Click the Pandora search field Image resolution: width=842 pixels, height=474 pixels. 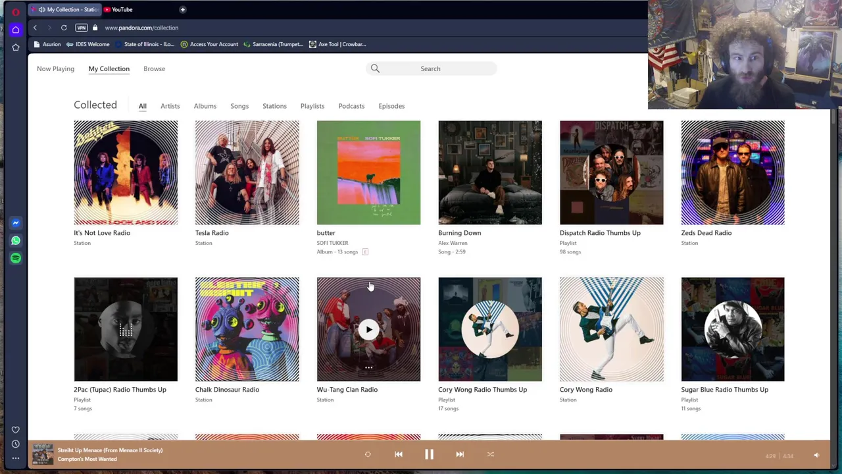pyautogui.click(x=431, y=68)
